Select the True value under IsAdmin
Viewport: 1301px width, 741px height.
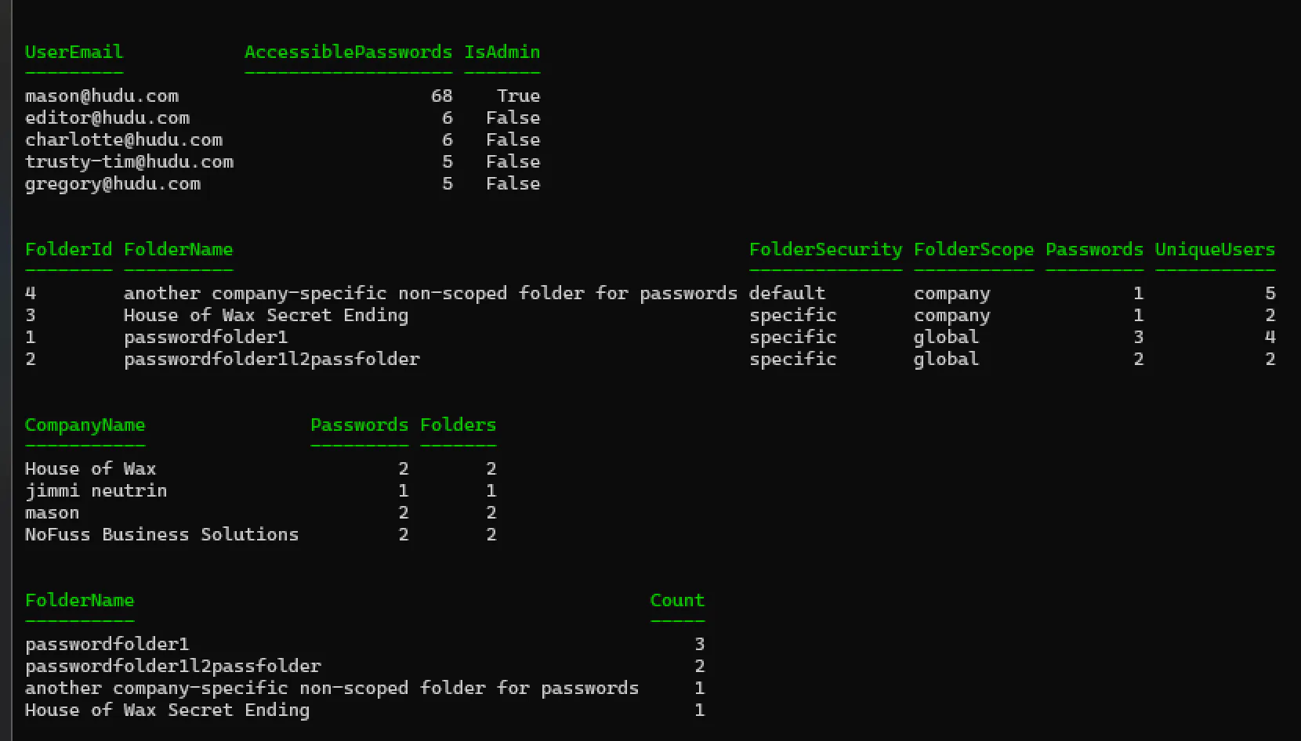click(518, 96)
